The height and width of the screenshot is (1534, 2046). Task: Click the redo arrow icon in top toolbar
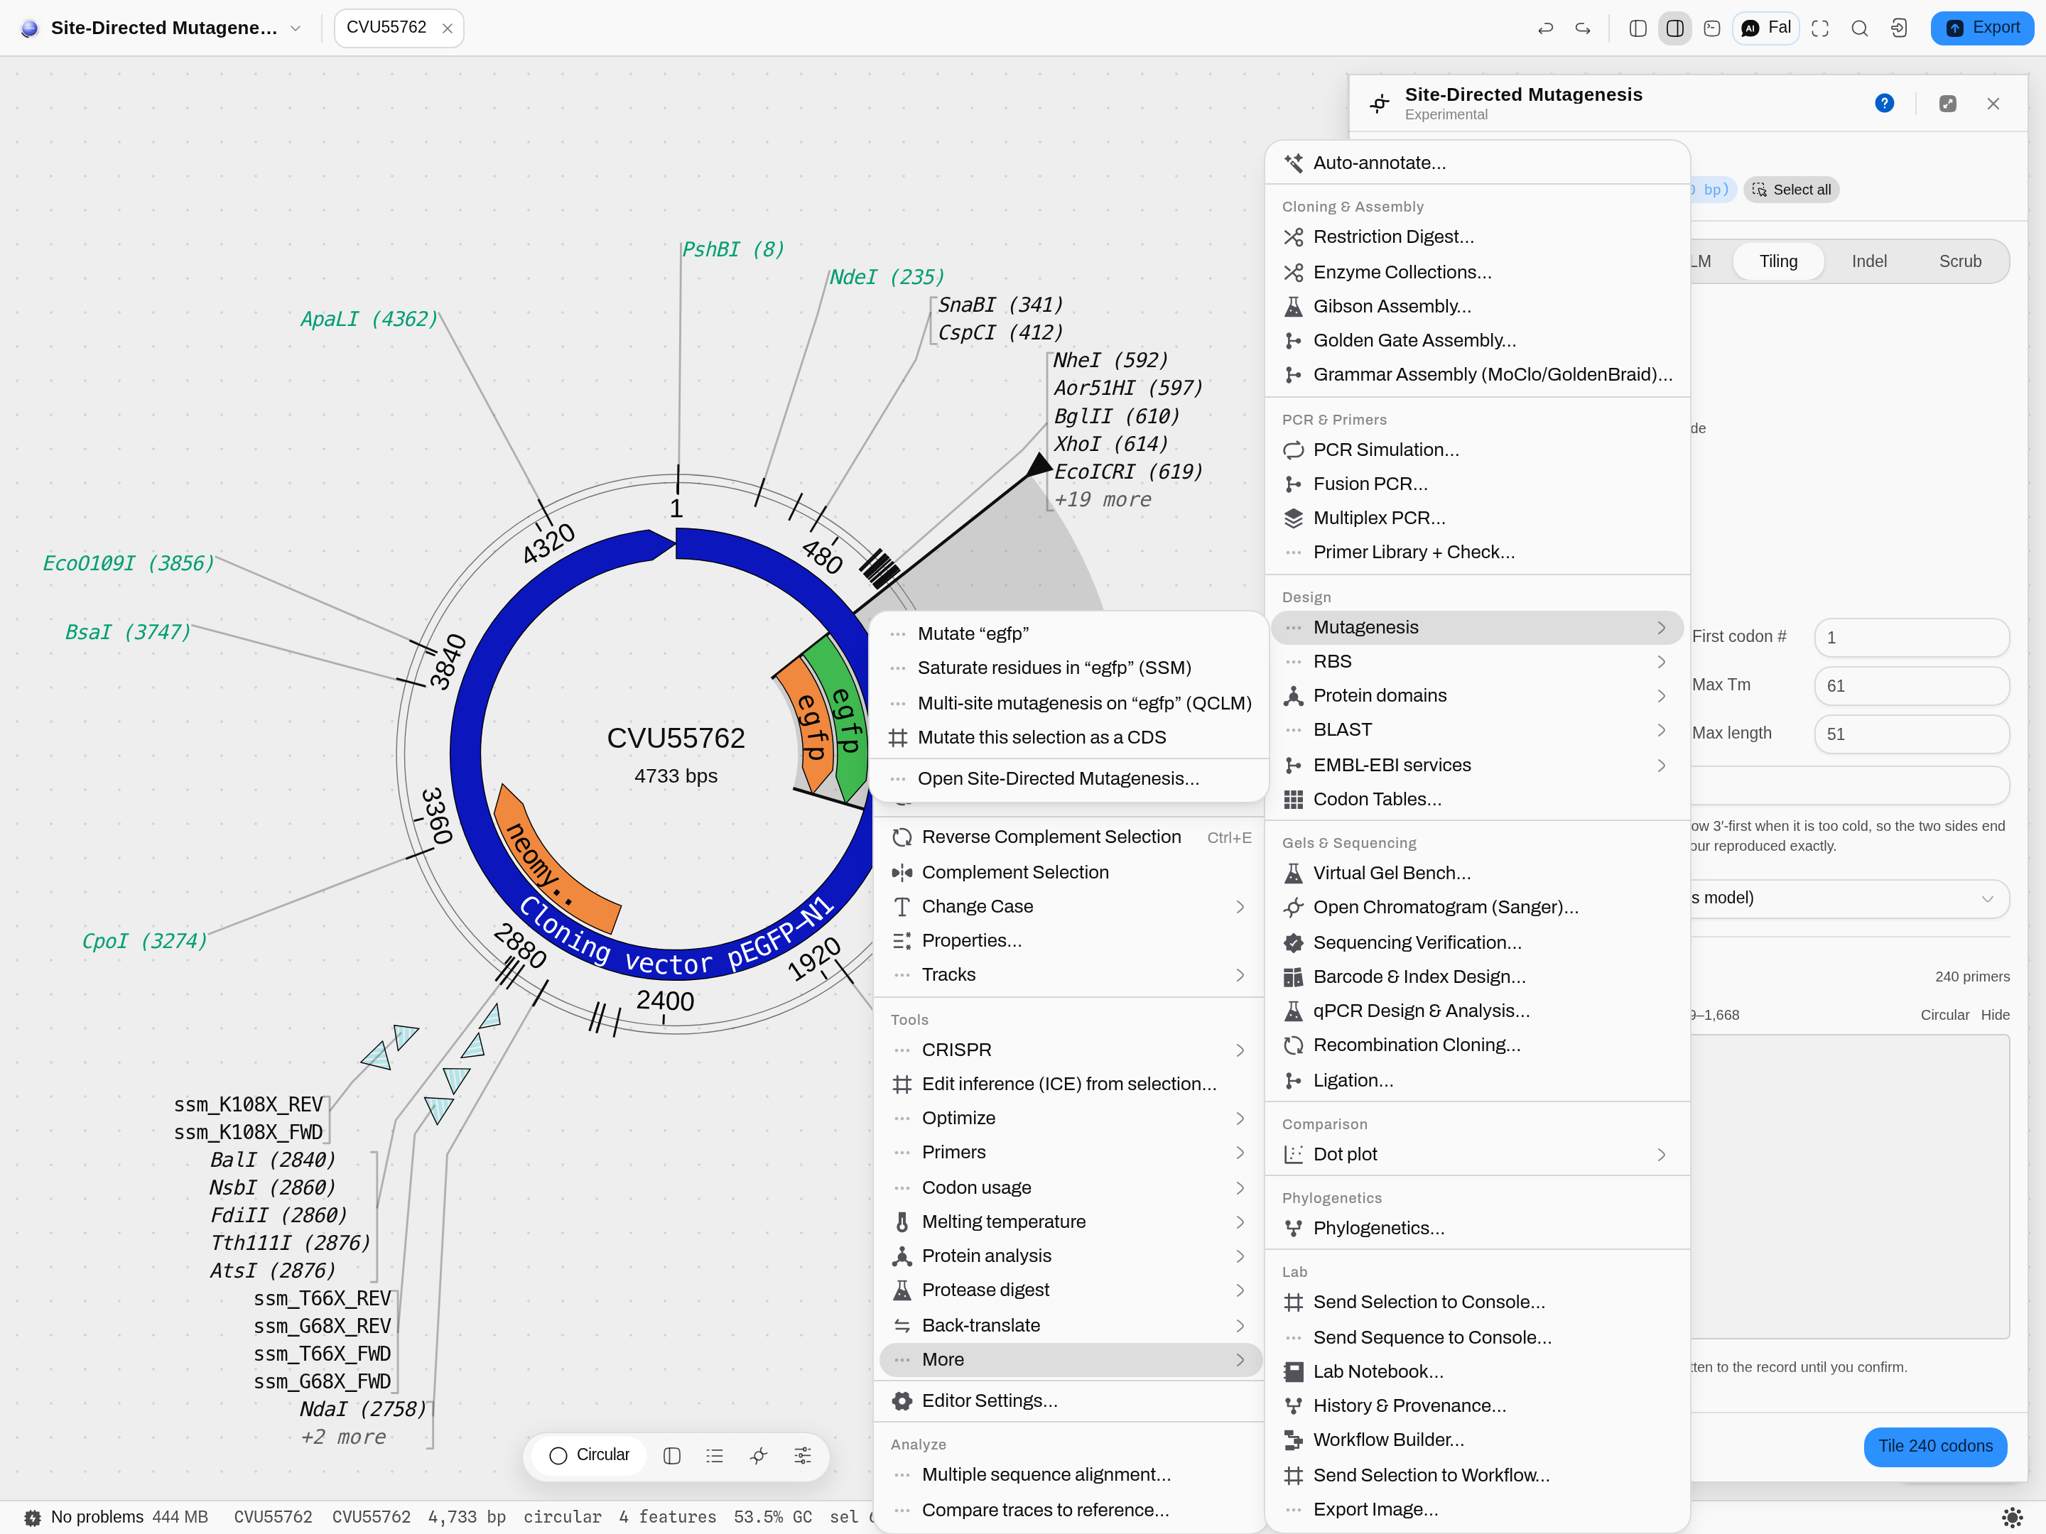pyautogui.click(x=1583, y=28)
